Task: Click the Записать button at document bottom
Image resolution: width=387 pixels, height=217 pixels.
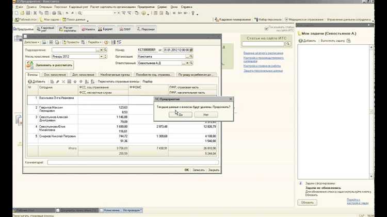Action: [199, 170]
